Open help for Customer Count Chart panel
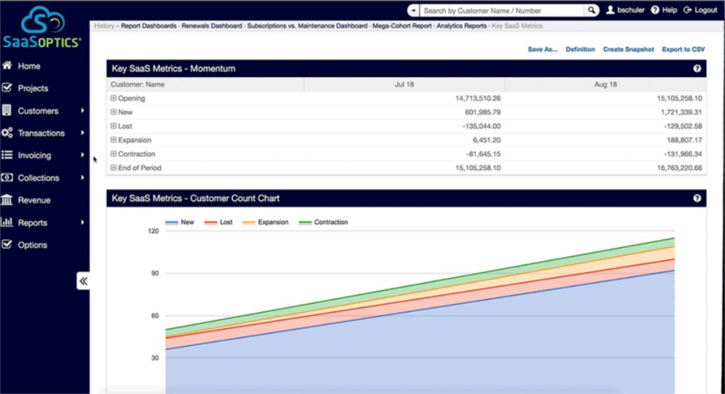This screenshot has width=725, height=394. click(x=697, y=198)
